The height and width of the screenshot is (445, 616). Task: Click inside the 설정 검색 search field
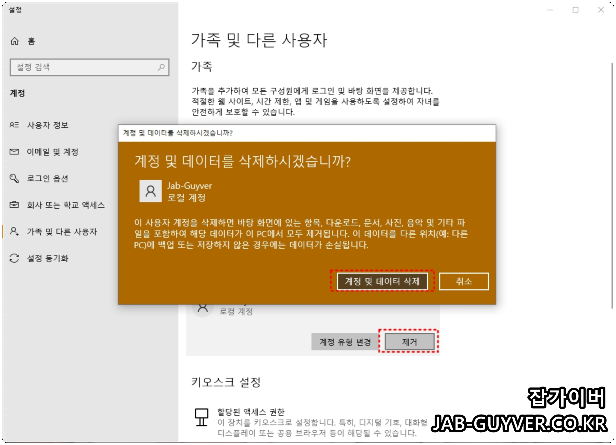click(79, 67)
